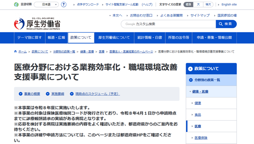The width and height of the screenshot is (254, 144).
Task: Open 報道・広報 menu
Action: coord(56,38)
